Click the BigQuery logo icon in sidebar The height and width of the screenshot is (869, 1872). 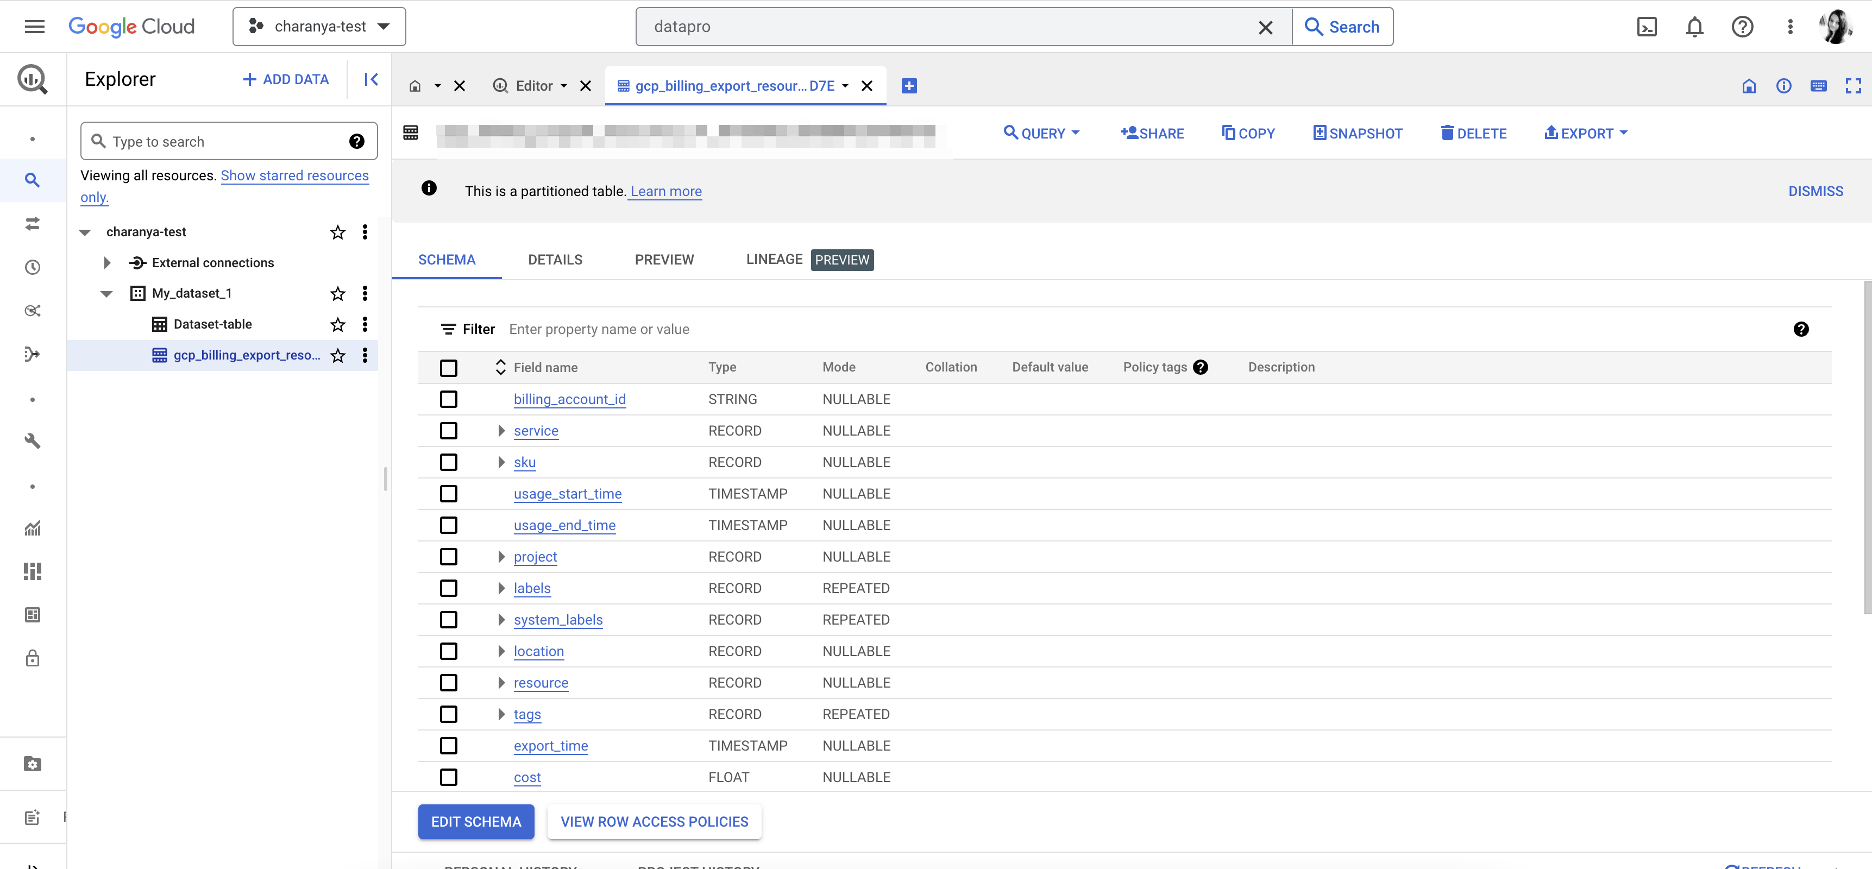pos(33,79)
